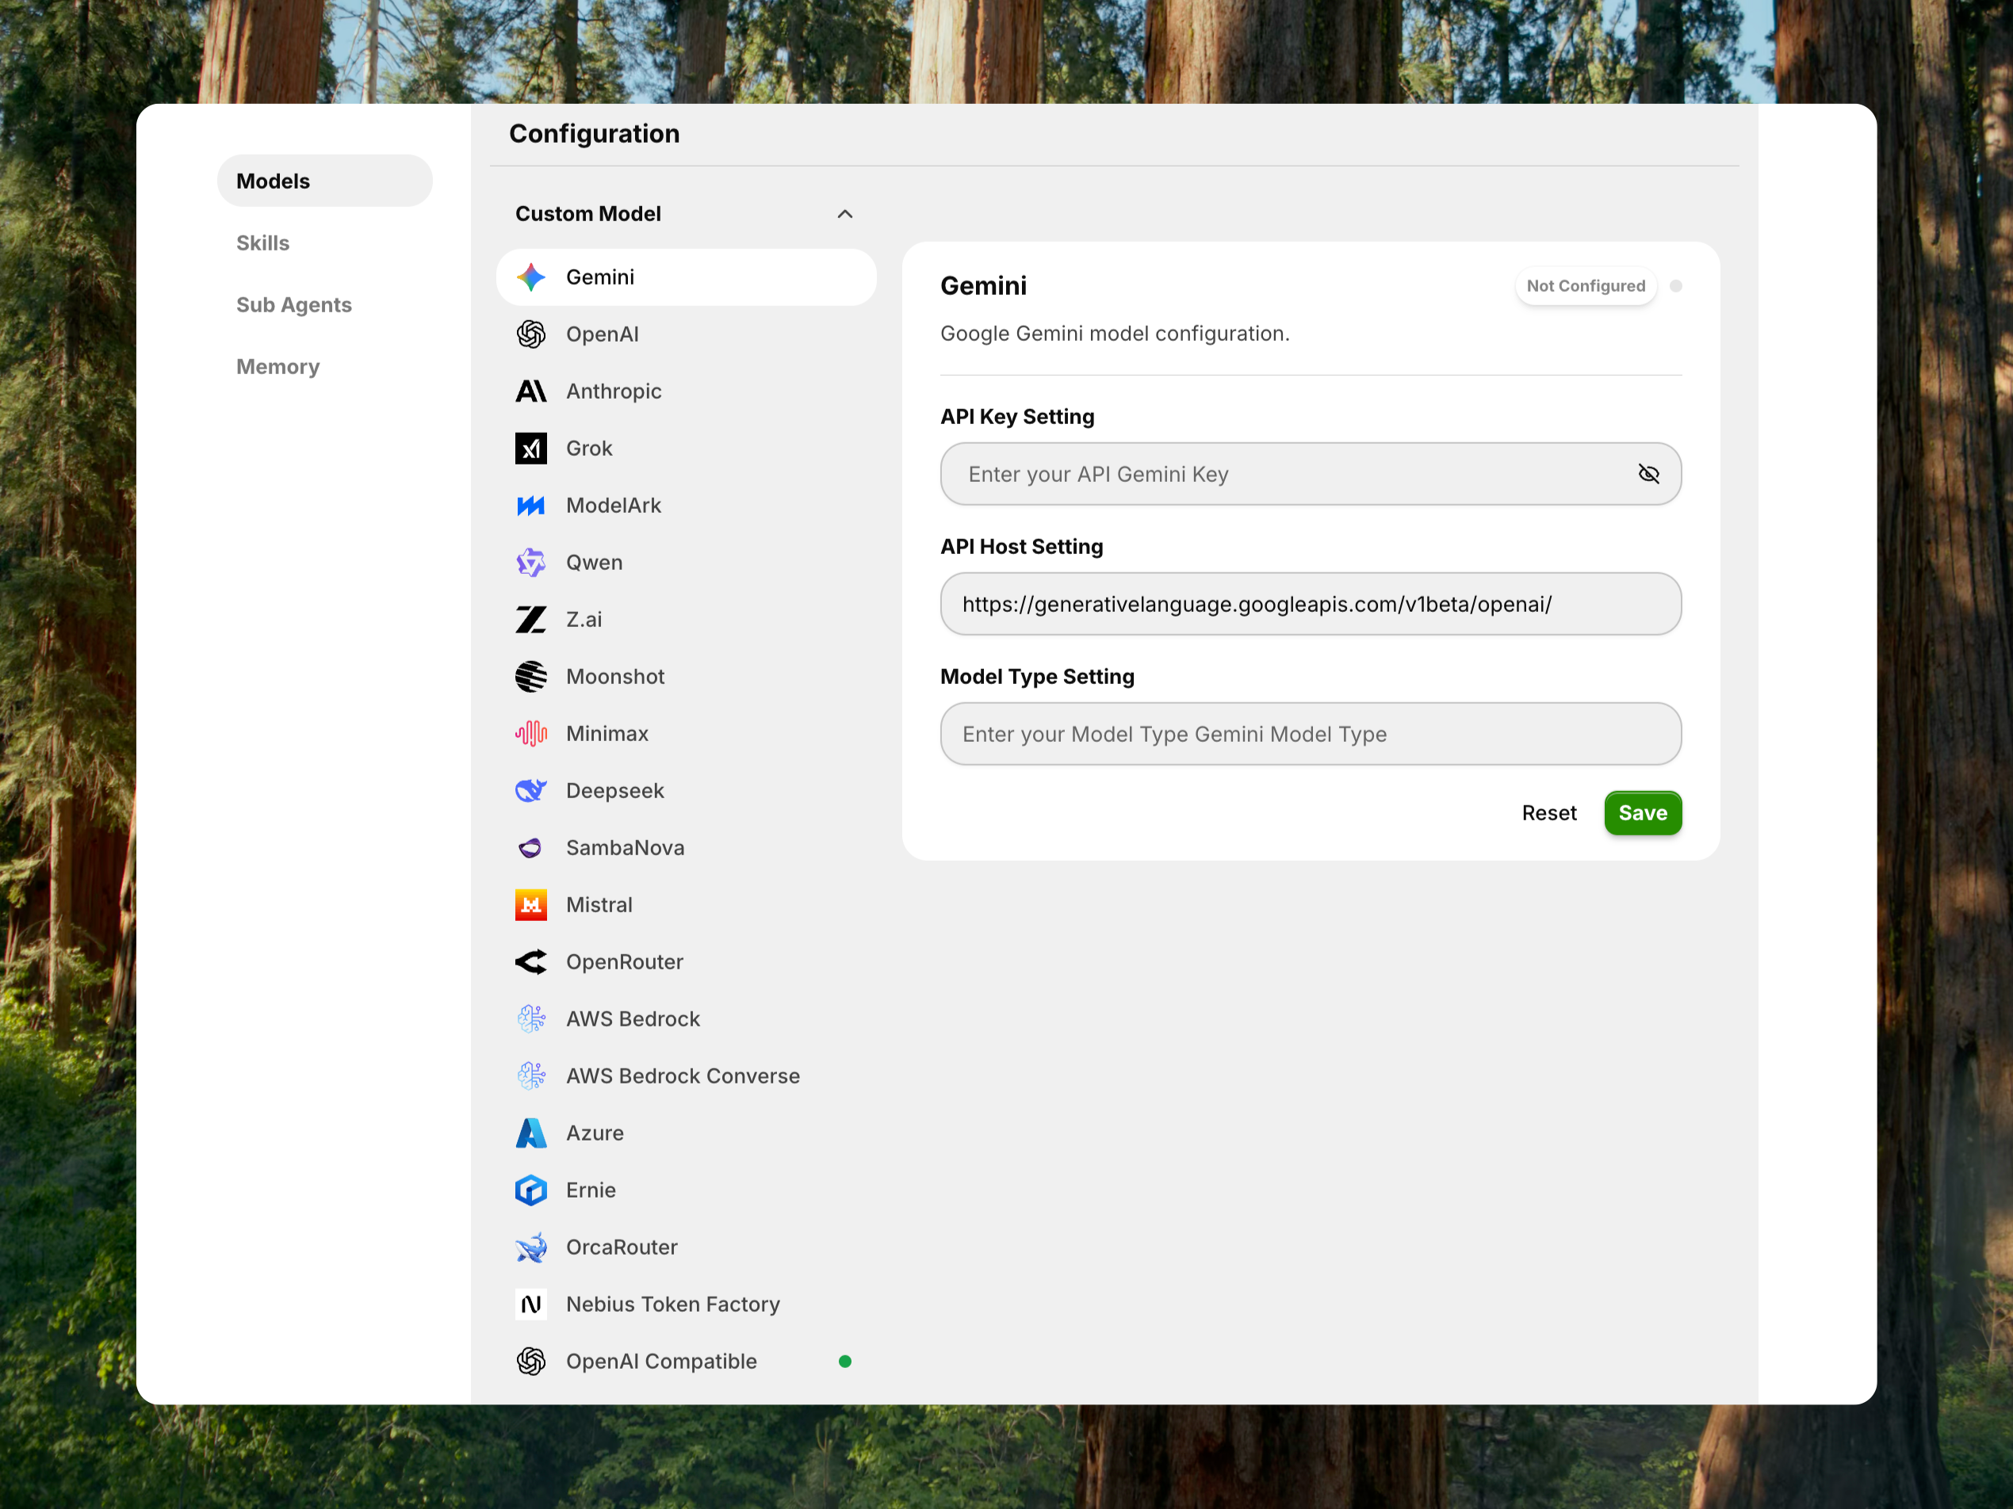Click the Moonshot logo icon
The height and width of the screenshot is (1509, 2013).
click(530, 677)
